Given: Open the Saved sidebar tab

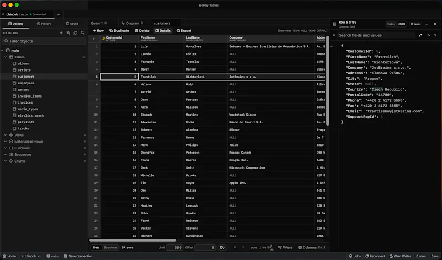Looking at the screenshot, I should click(x=72, y=24).
